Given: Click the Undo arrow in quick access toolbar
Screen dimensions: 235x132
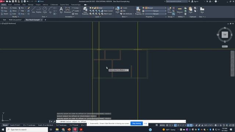Looking at the screenshot, I should (x=28, y=1).
